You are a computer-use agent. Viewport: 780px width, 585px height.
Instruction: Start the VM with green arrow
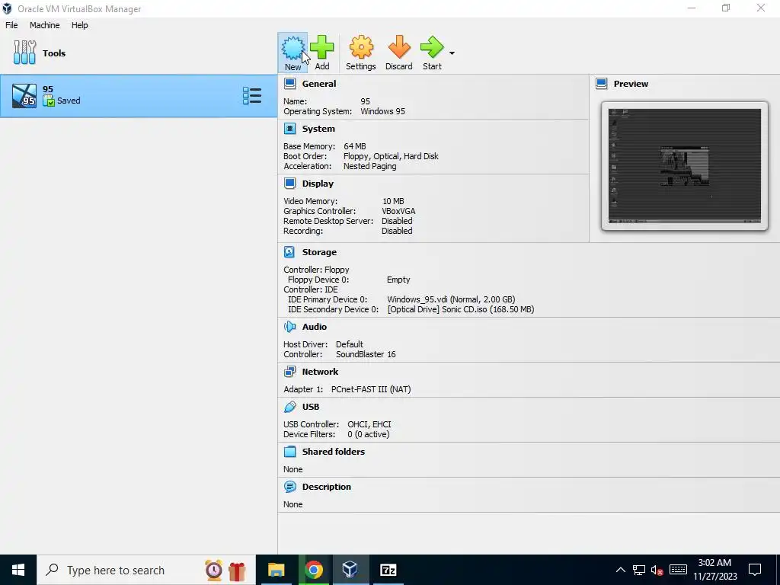pyautogui.click(x=431, y=47)
